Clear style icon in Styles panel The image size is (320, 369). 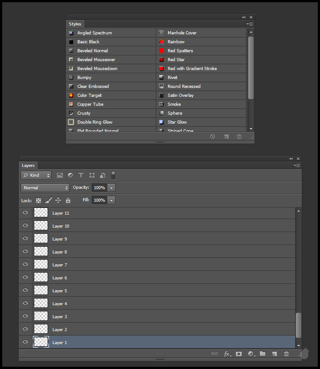pos(213,137)
